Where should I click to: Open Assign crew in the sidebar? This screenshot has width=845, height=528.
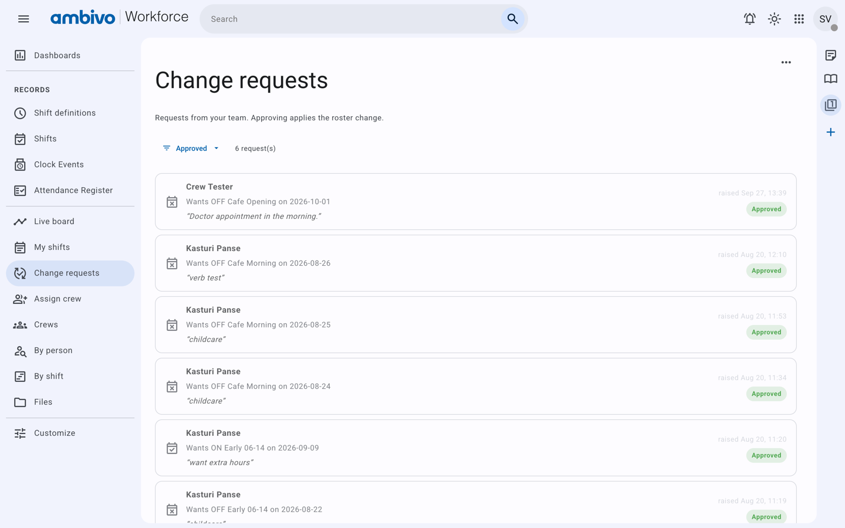(x=70, y=299)
